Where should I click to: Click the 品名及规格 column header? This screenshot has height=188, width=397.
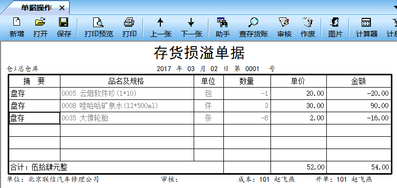[x=127, y=81]
